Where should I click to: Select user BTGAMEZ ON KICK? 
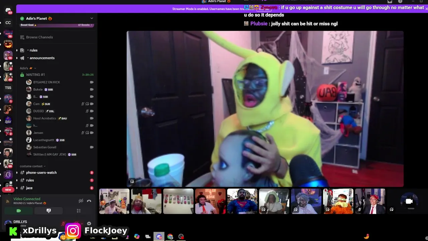point(46,82)
